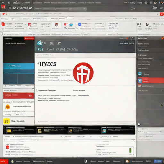Click the red flag icon in the ribbon
This screenshot has height=164, width=164.
tap(29, 25)
